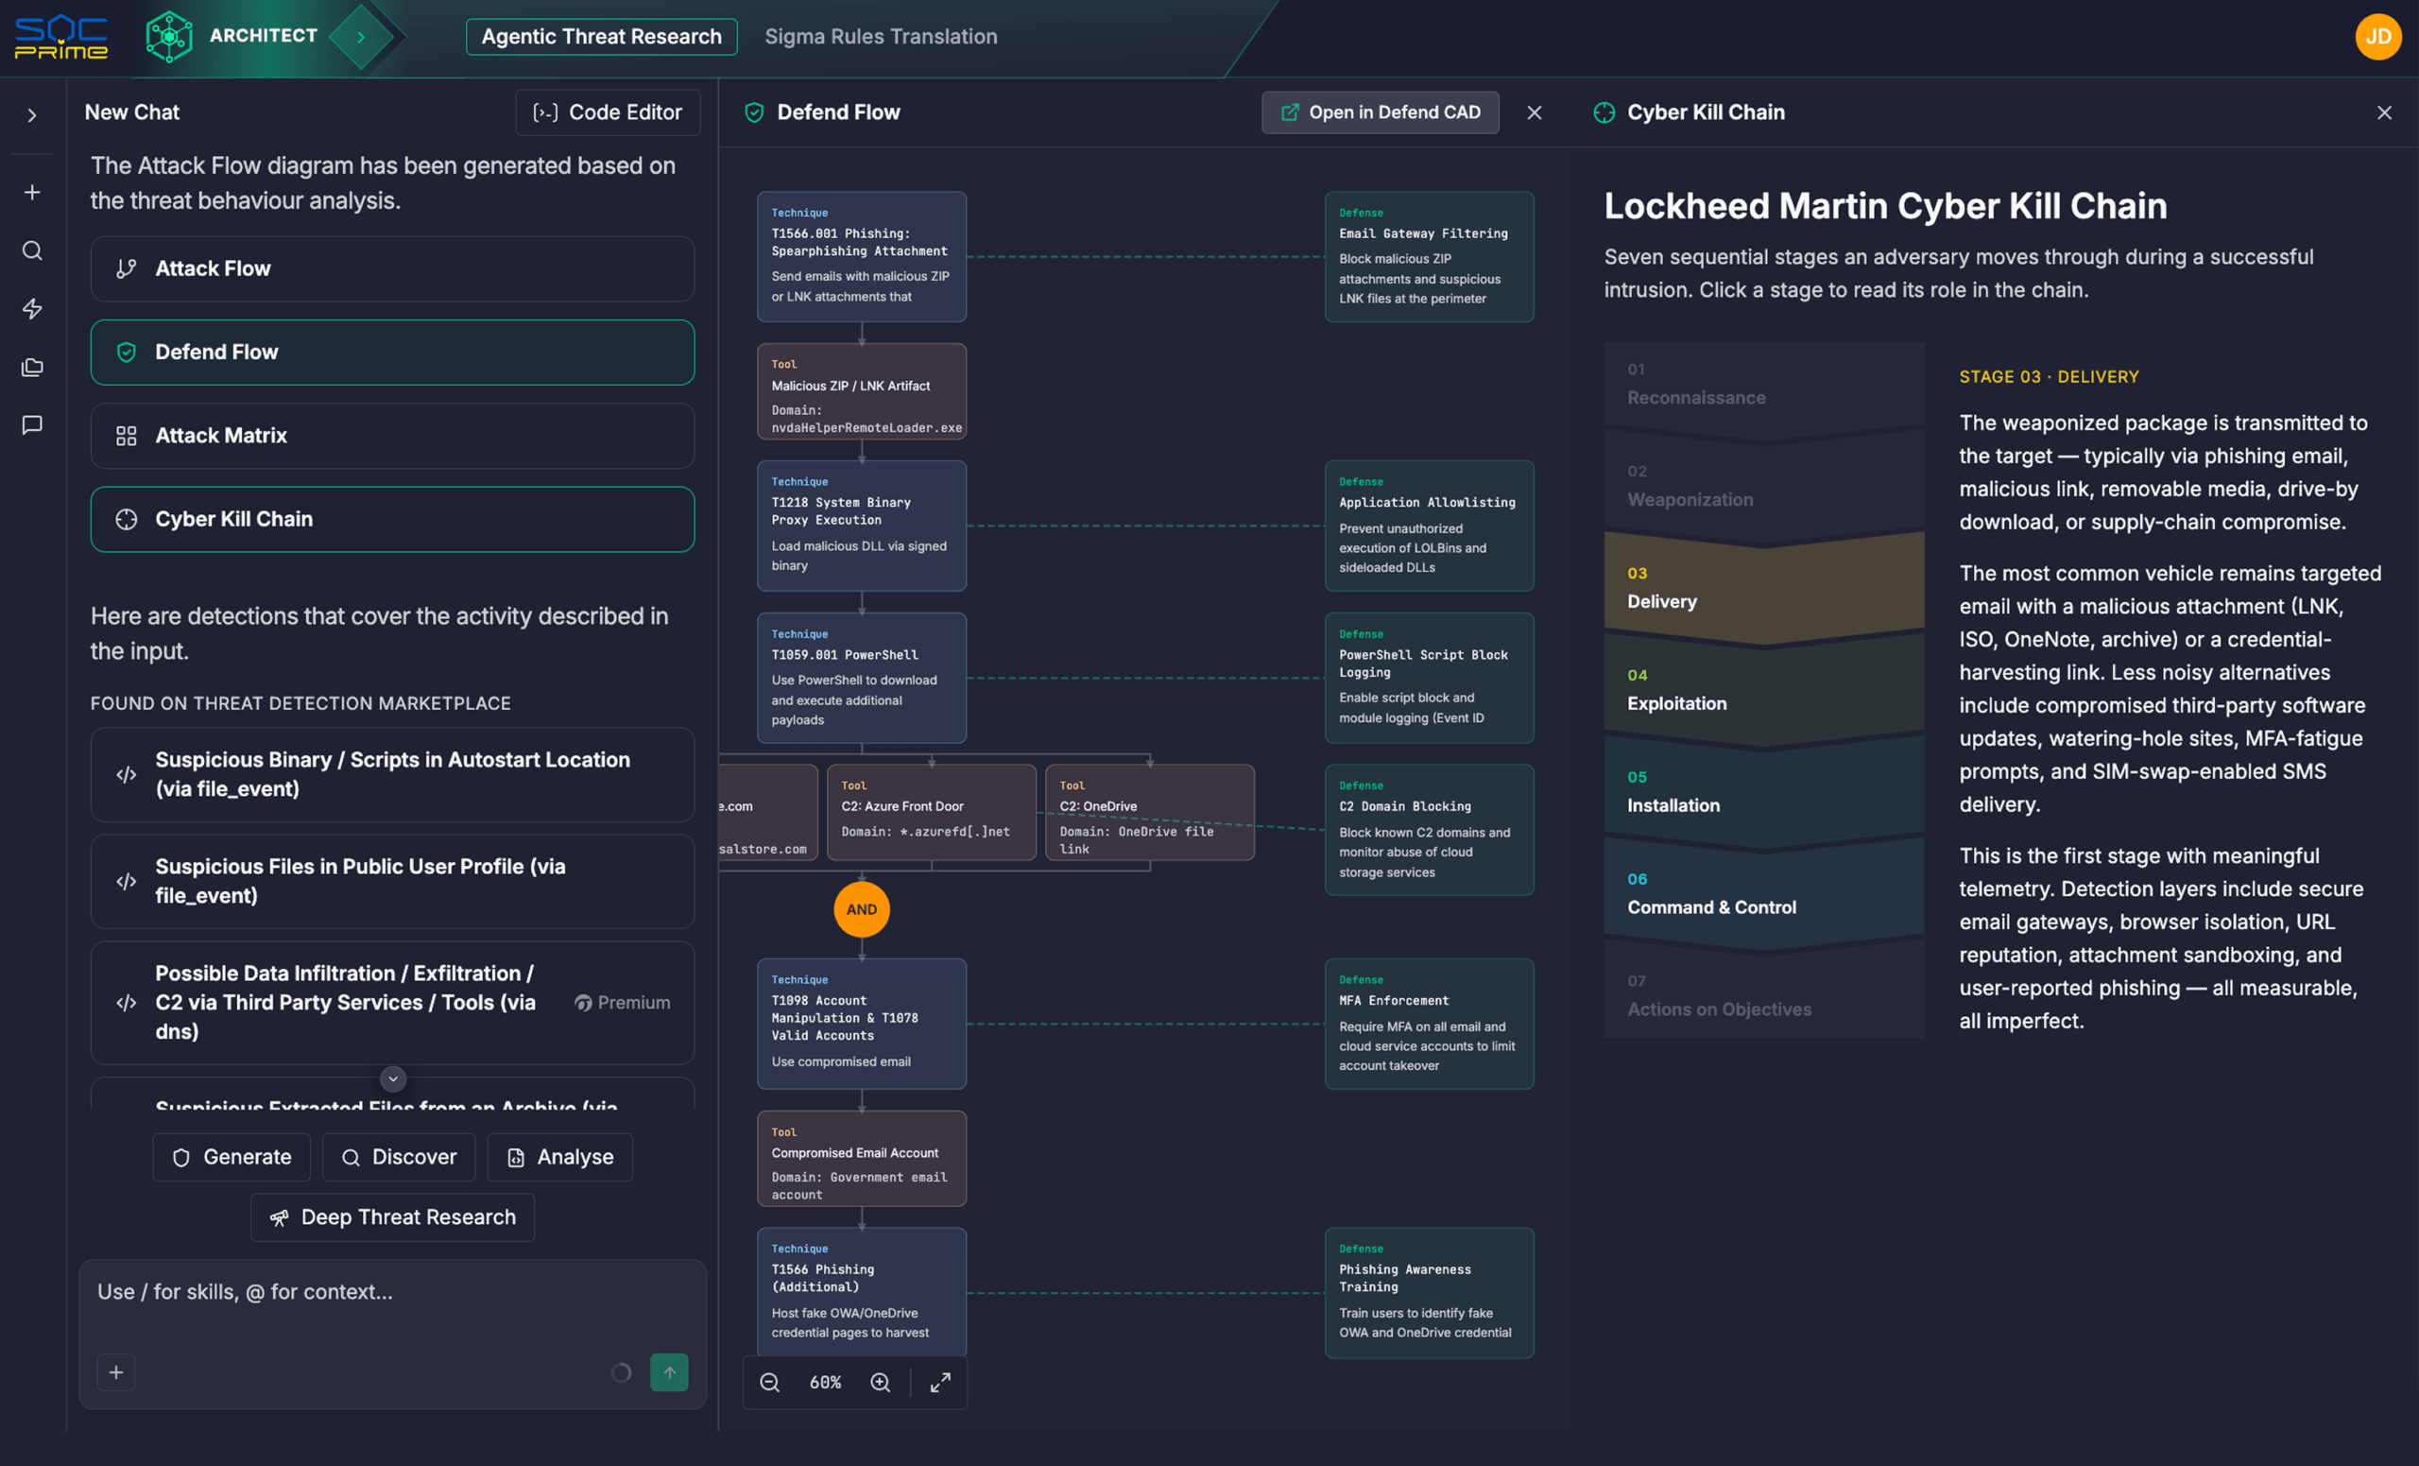Start Deep Threat Research
This screenshot has width=2419, height=1466.
(393, 1216)
